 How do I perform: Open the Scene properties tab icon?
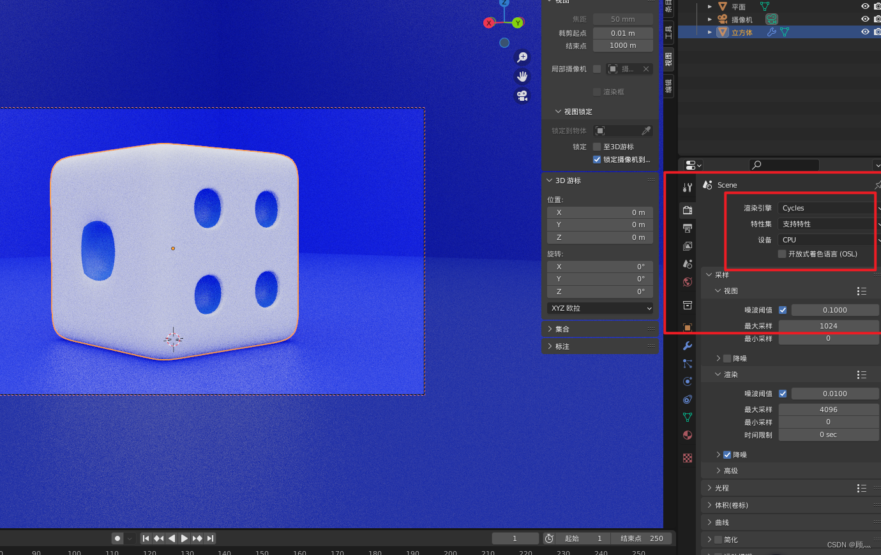click(688, 263)
